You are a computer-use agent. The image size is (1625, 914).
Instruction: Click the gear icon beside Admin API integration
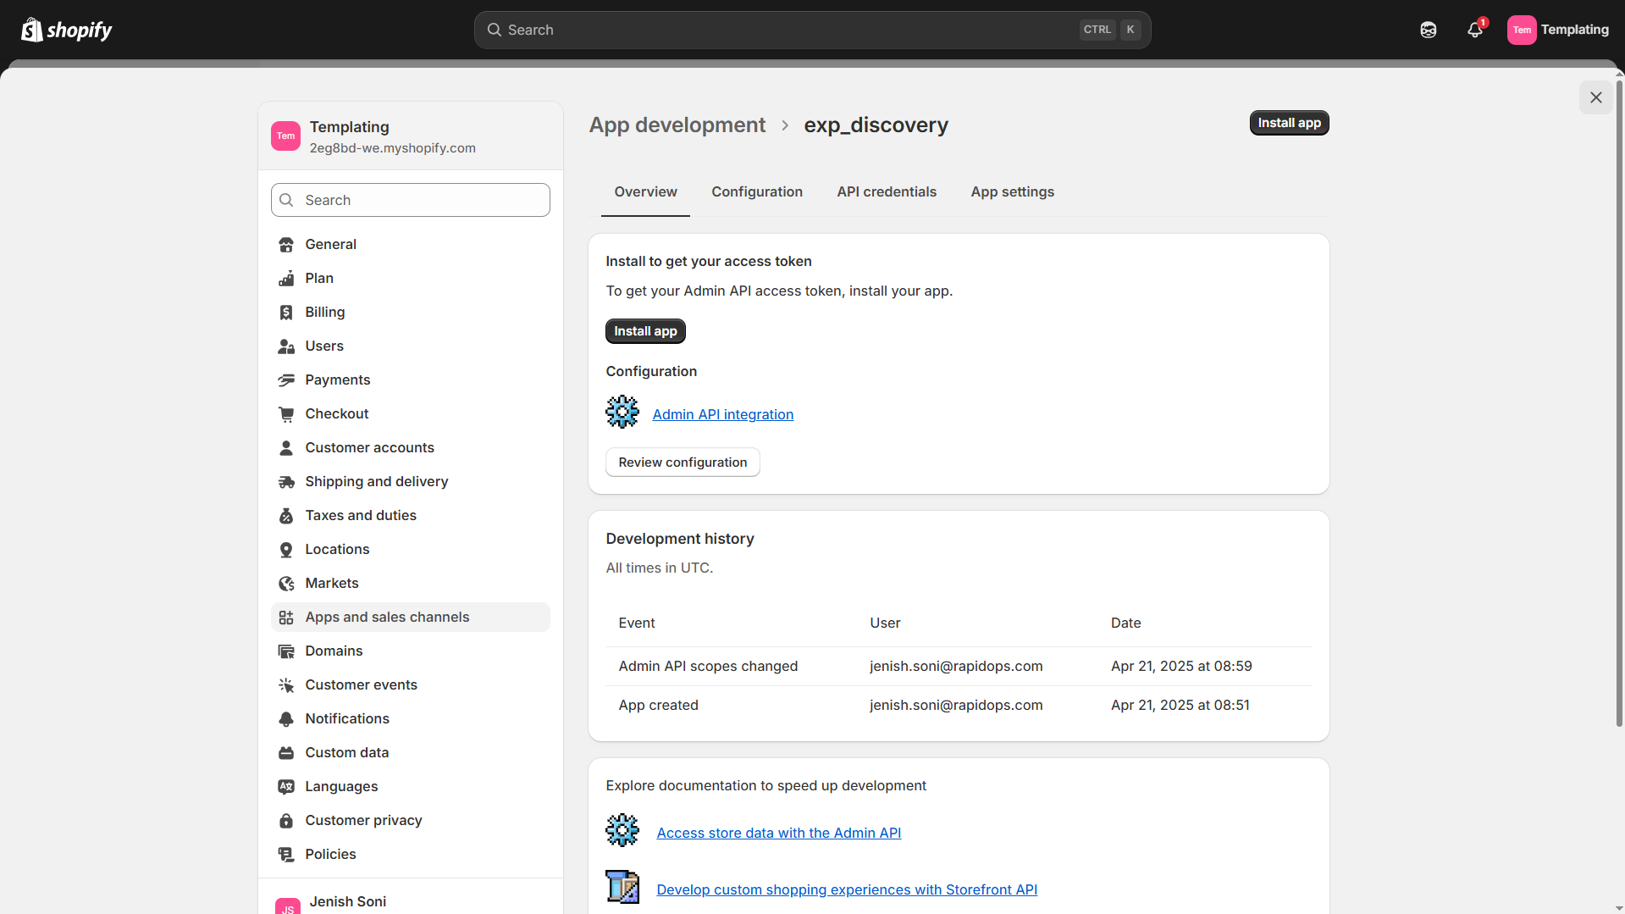622,412
